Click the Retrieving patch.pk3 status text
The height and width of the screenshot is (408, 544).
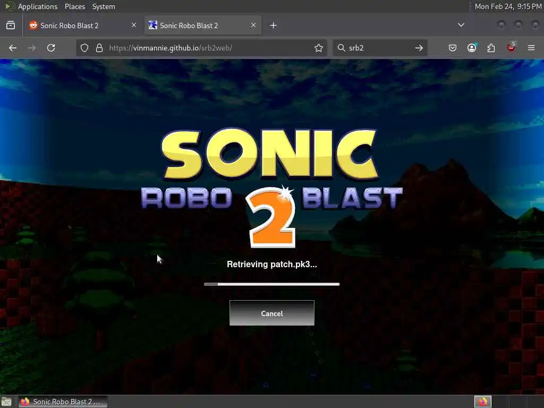(x=272, y=265)
